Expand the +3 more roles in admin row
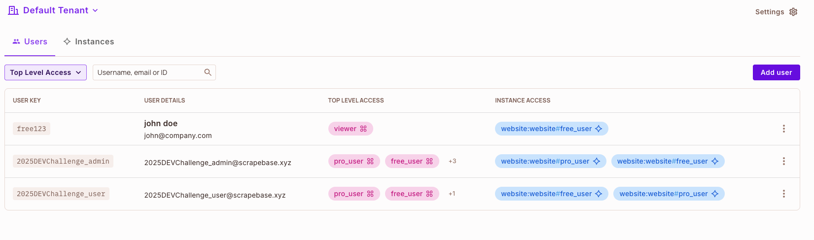Image resolution: width=814 pixels, height=240 pixels. pos(452,161)
